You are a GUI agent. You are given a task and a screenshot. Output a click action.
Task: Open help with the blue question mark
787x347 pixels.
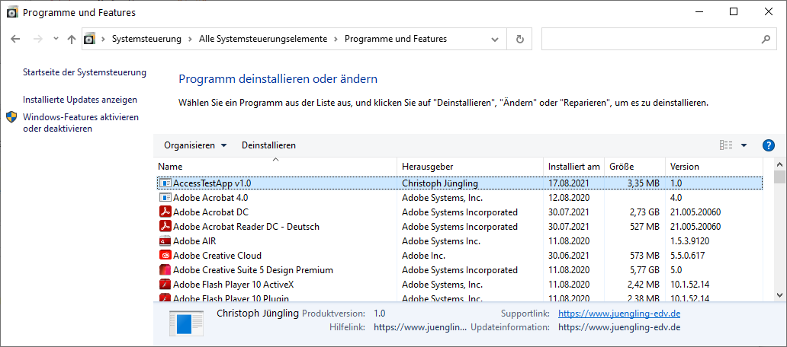pos(769,145)
